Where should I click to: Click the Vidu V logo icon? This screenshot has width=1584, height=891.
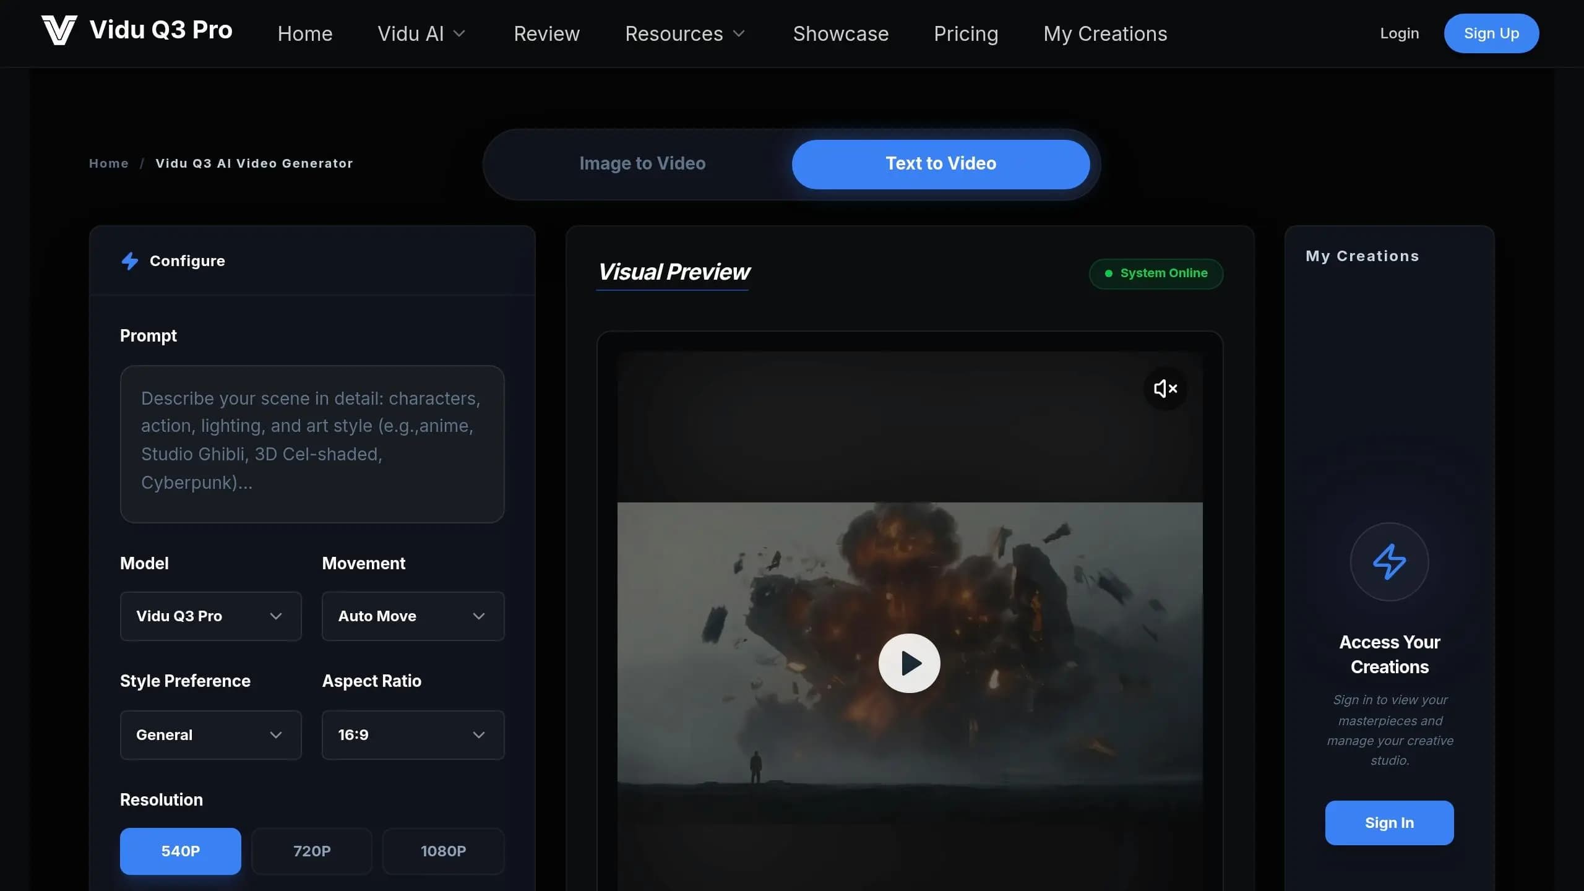click(59, 30)
